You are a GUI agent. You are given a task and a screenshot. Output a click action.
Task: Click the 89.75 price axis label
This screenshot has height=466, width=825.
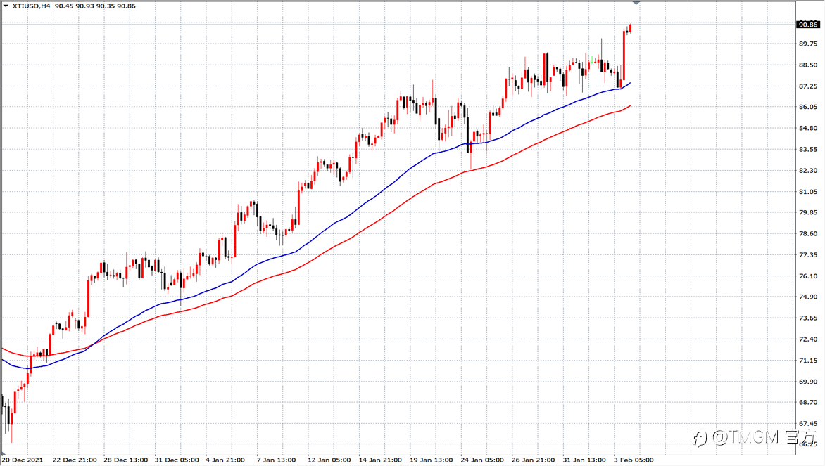[x=808, y=44]
